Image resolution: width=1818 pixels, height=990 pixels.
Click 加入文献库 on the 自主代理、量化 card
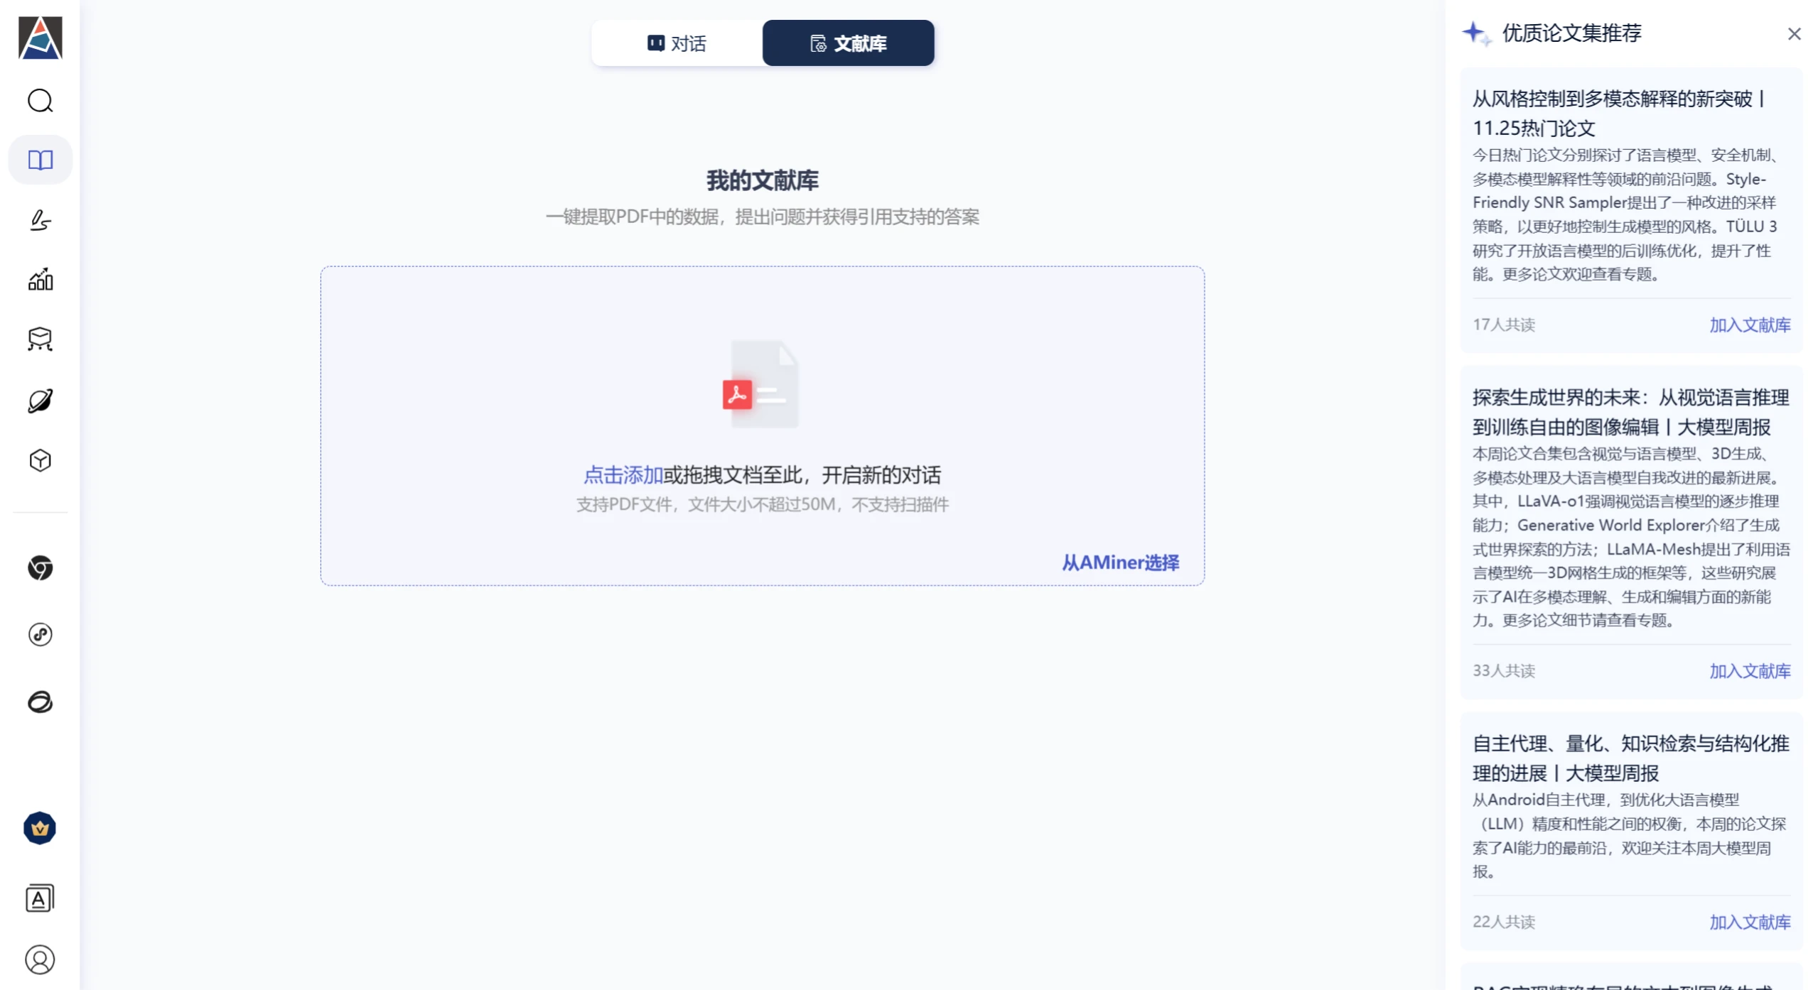click(1749, 922)
